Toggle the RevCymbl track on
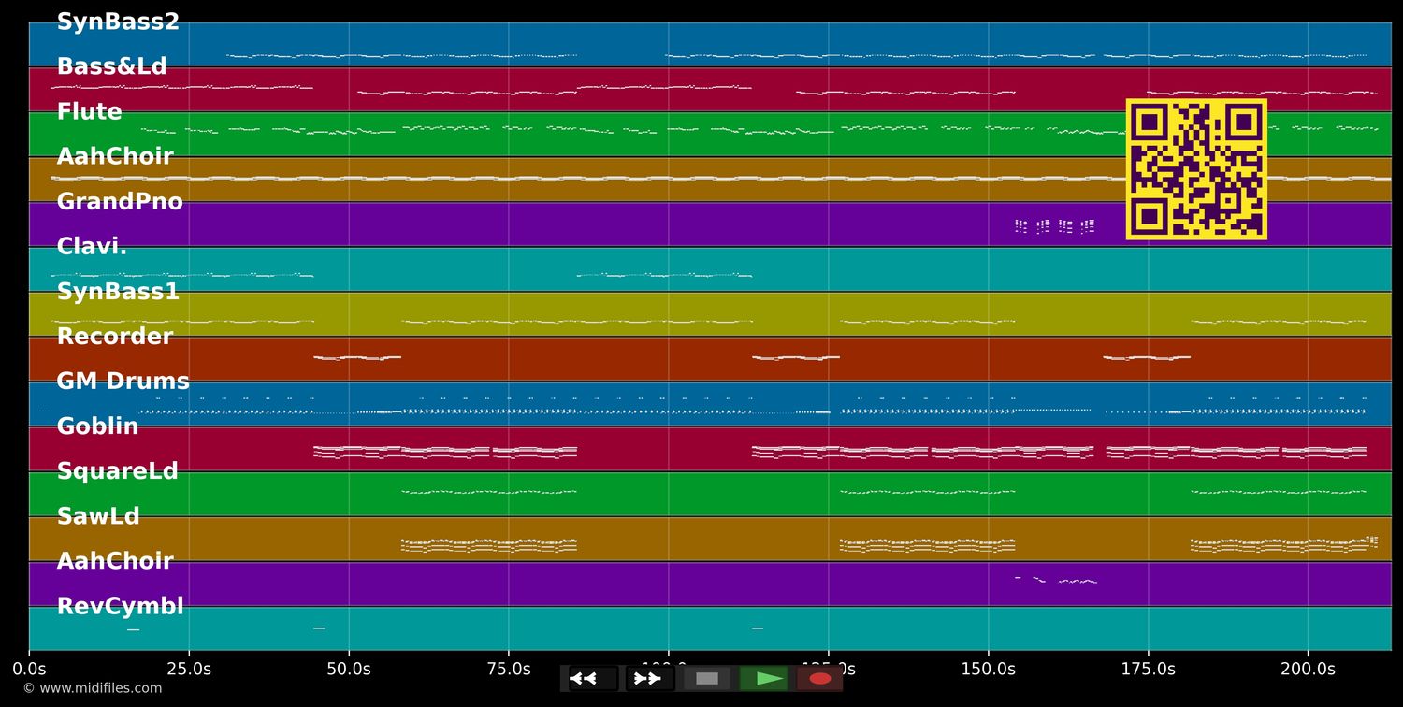Screen dimensions: 1403x707 click(x=121, y=605)
